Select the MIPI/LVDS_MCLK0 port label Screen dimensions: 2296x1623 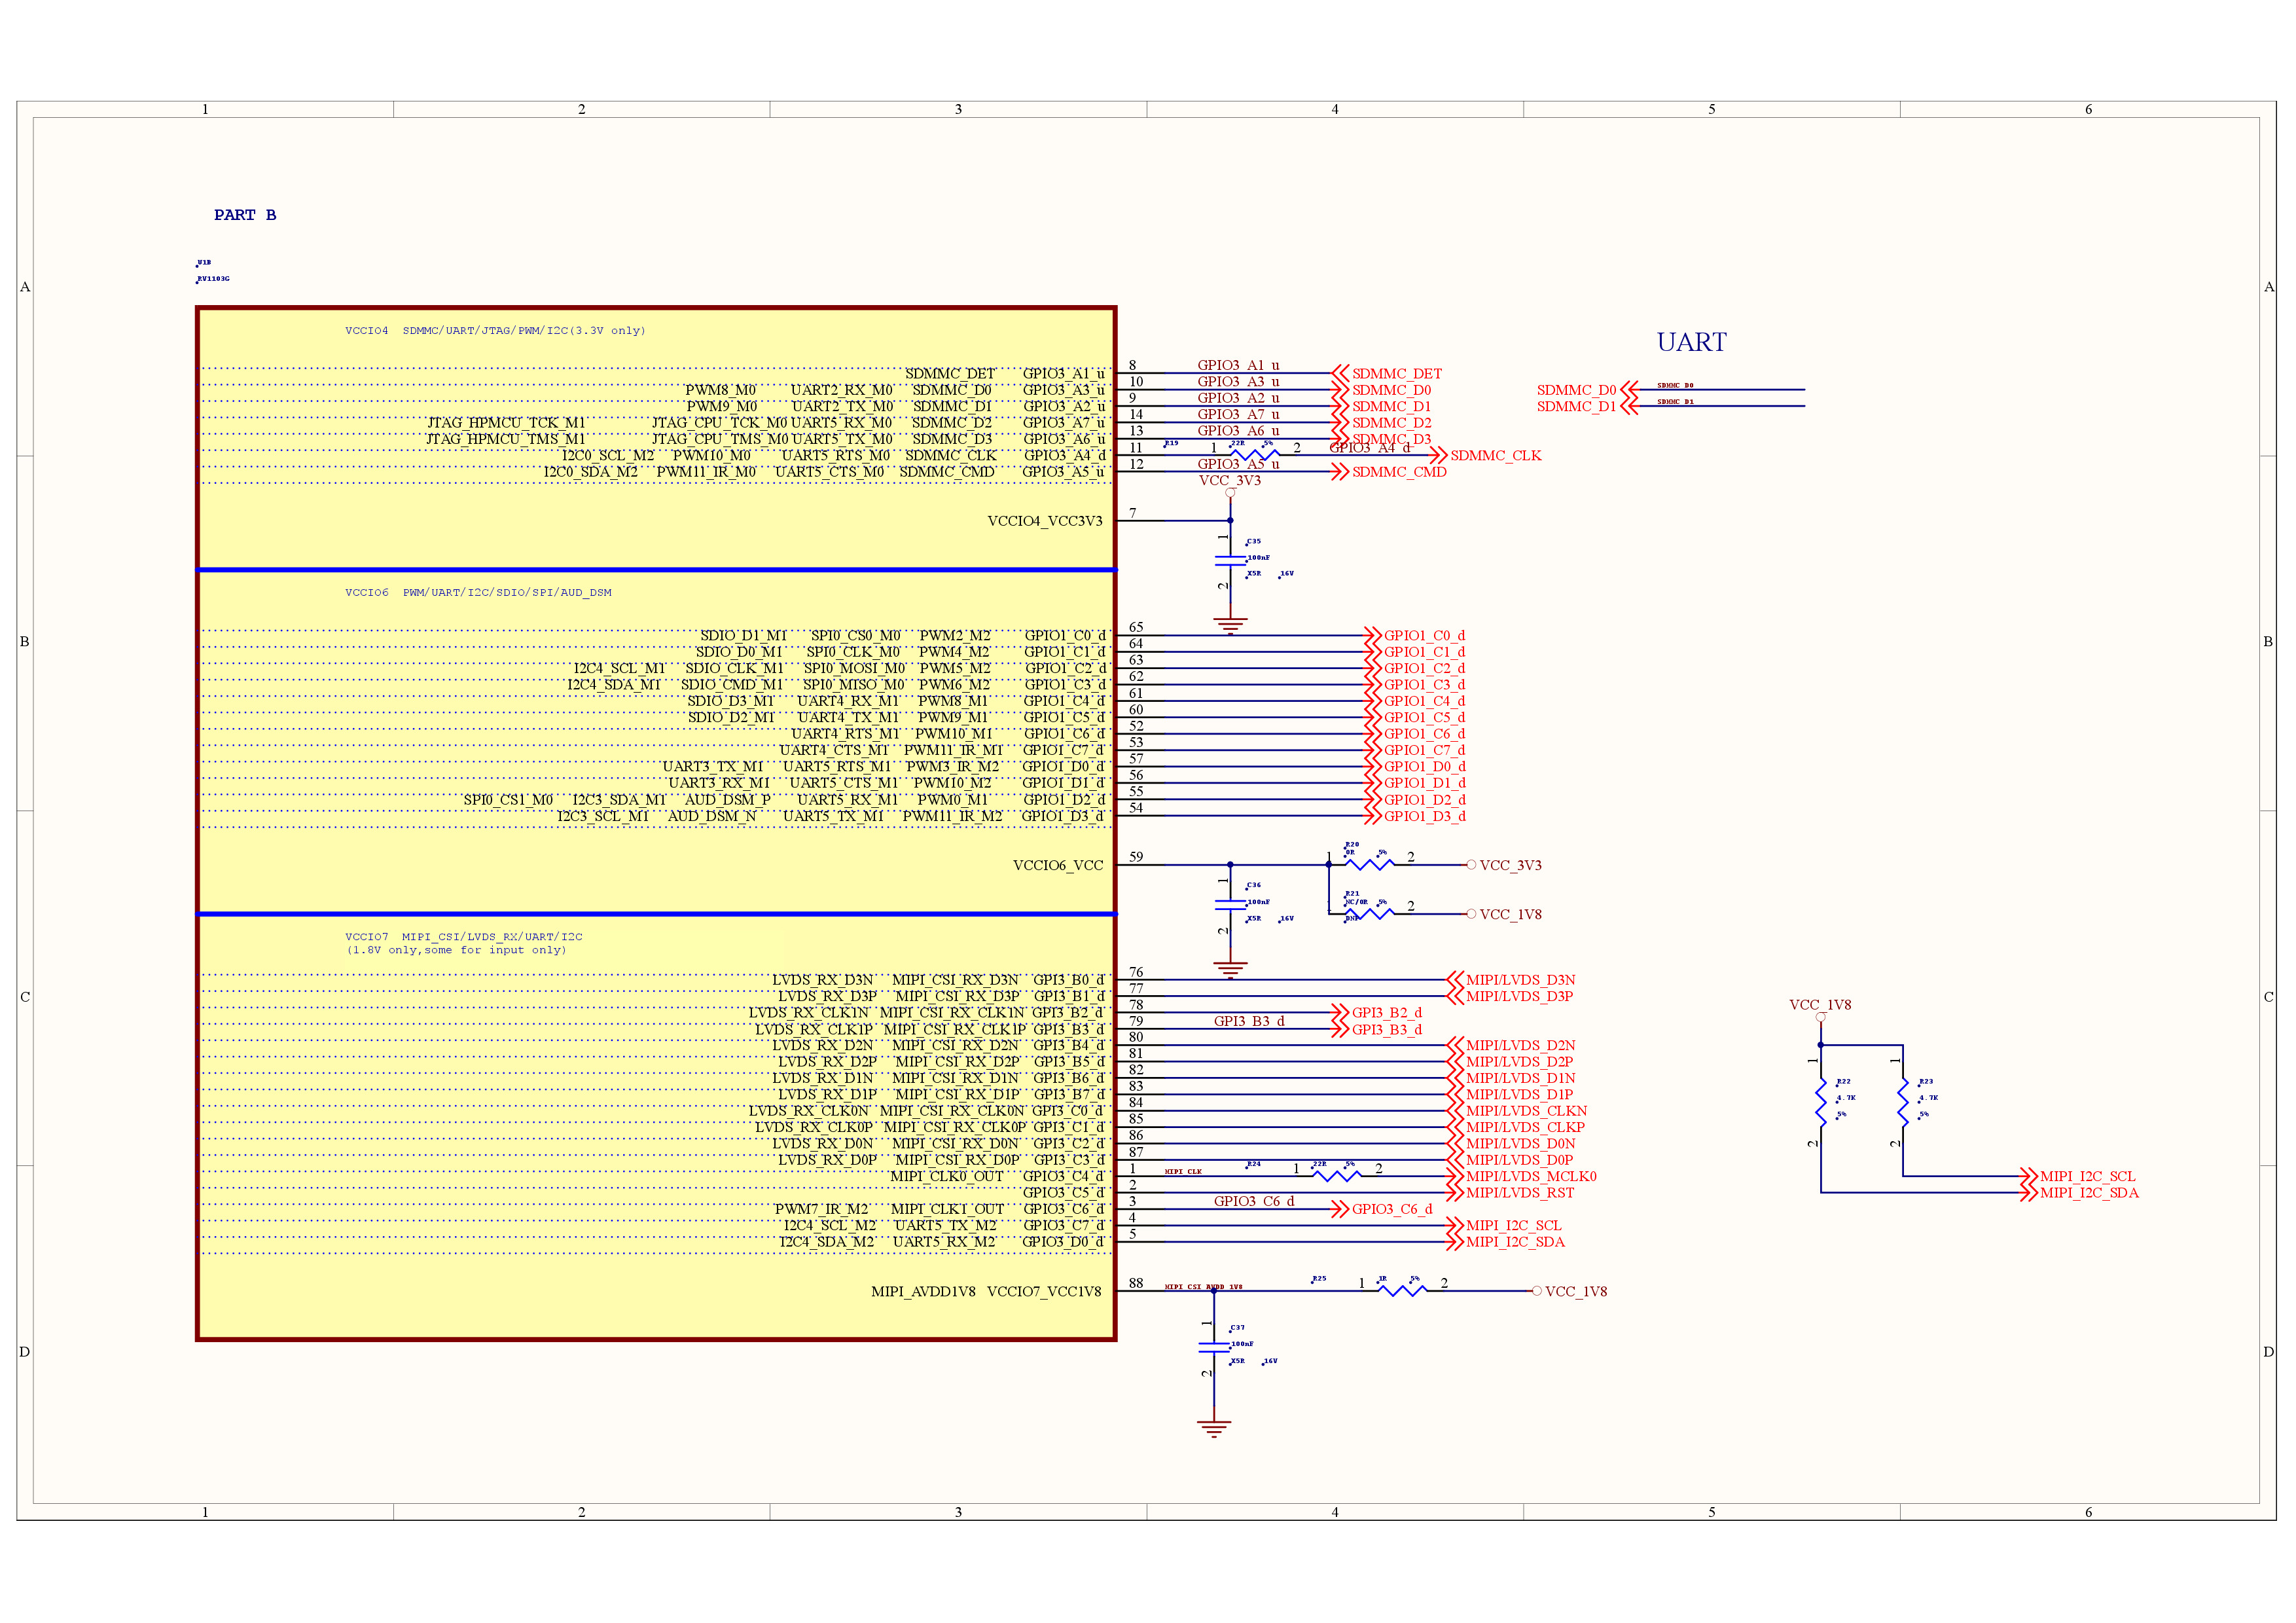[x=1530, y=1177]
